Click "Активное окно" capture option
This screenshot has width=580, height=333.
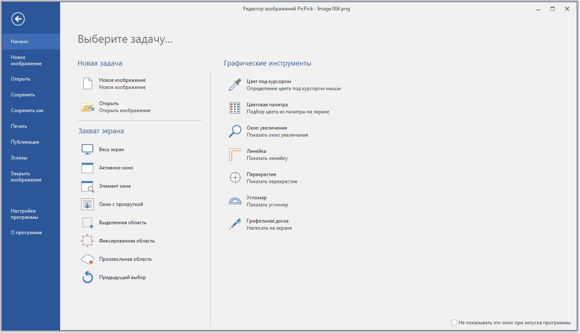116,168
